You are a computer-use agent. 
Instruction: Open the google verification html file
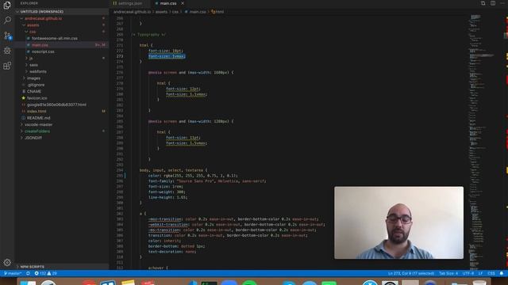point(56,104)
